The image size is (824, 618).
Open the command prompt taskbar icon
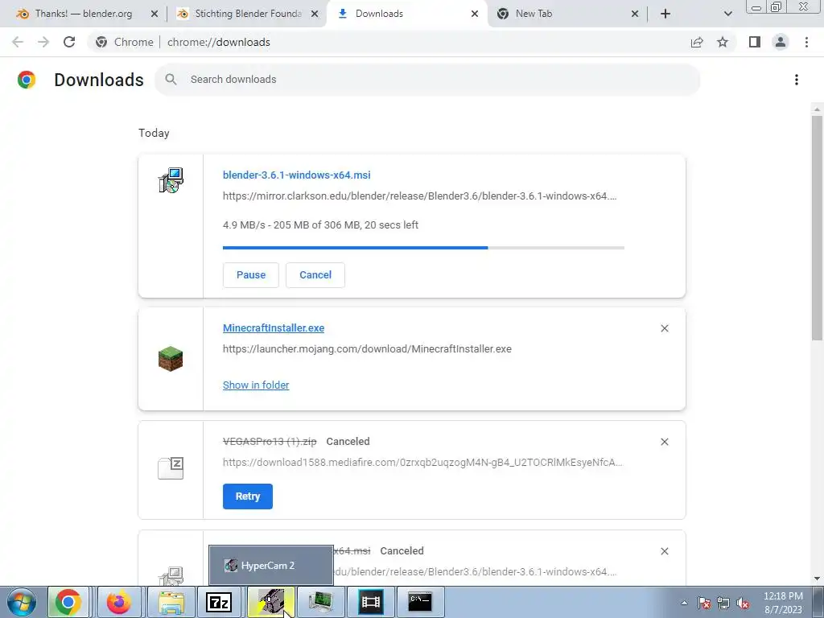pos(420,602)
